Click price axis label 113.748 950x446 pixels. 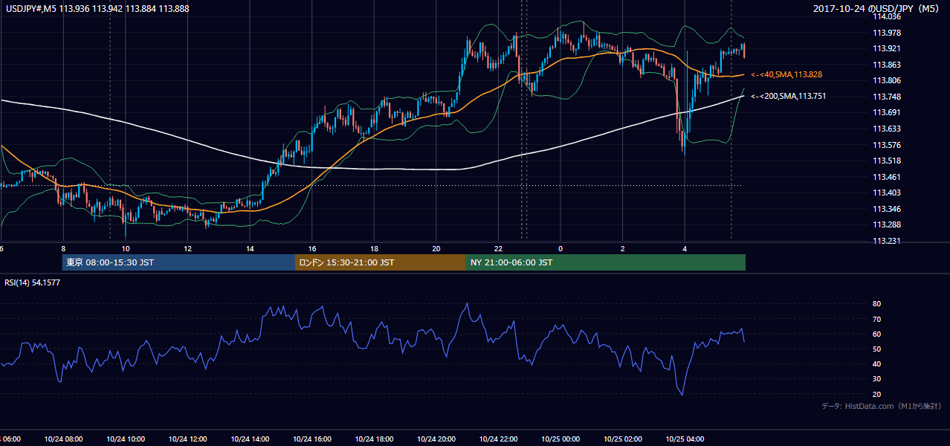(x=888, y=97)
